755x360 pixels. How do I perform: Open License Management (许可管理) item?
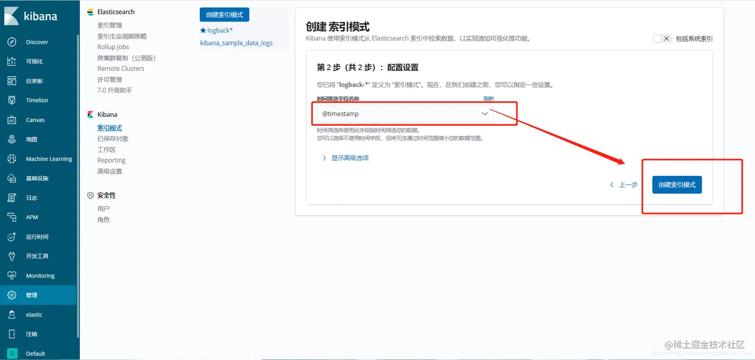point(110,79)
